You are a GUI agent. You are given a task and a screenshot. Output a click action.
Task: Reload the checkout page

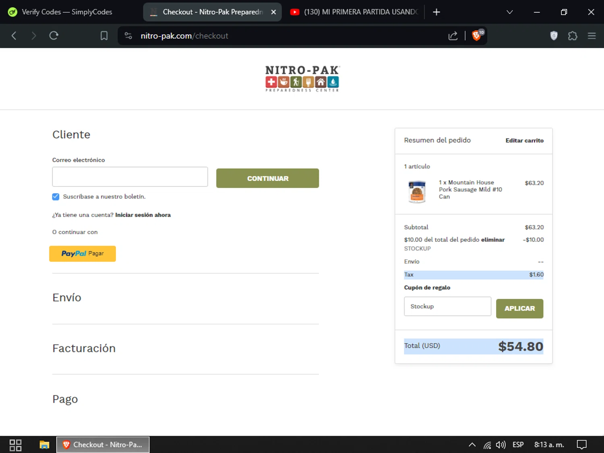pos(54,36)
